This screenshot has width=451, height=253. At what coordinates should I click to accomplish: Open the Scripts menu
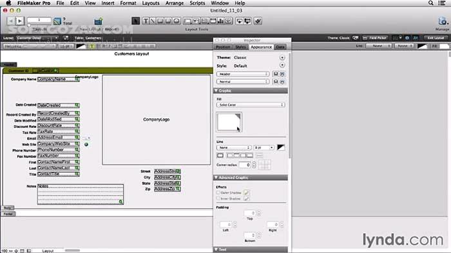(x=197, y=3)
